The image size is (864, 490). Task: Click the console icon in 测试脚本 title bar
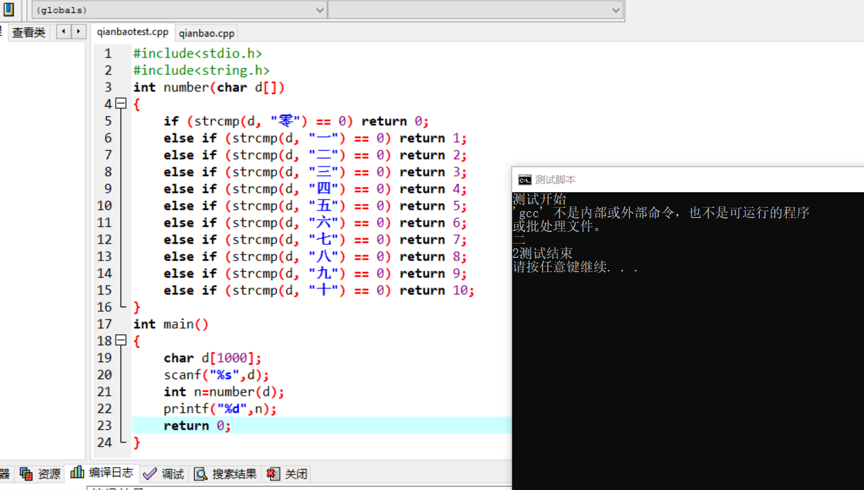(x=524, y=179)
